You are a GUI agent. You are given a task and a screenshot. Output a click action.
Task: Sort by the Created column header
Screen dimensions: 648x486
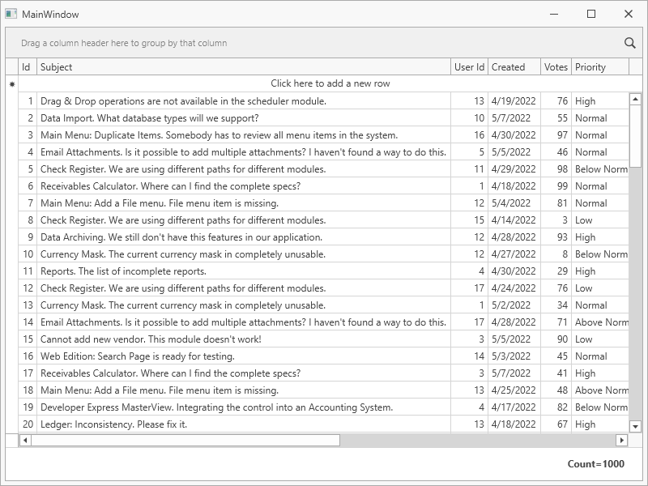[x=514, y=67]
